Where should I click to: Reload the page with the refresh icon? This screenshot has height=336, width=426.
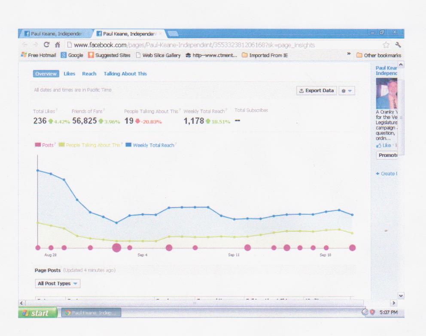[46, 45]
